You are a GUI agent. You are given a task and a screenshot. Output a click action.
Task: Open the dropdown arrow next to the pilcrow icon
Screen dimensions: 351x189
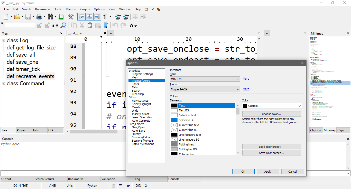110,17
